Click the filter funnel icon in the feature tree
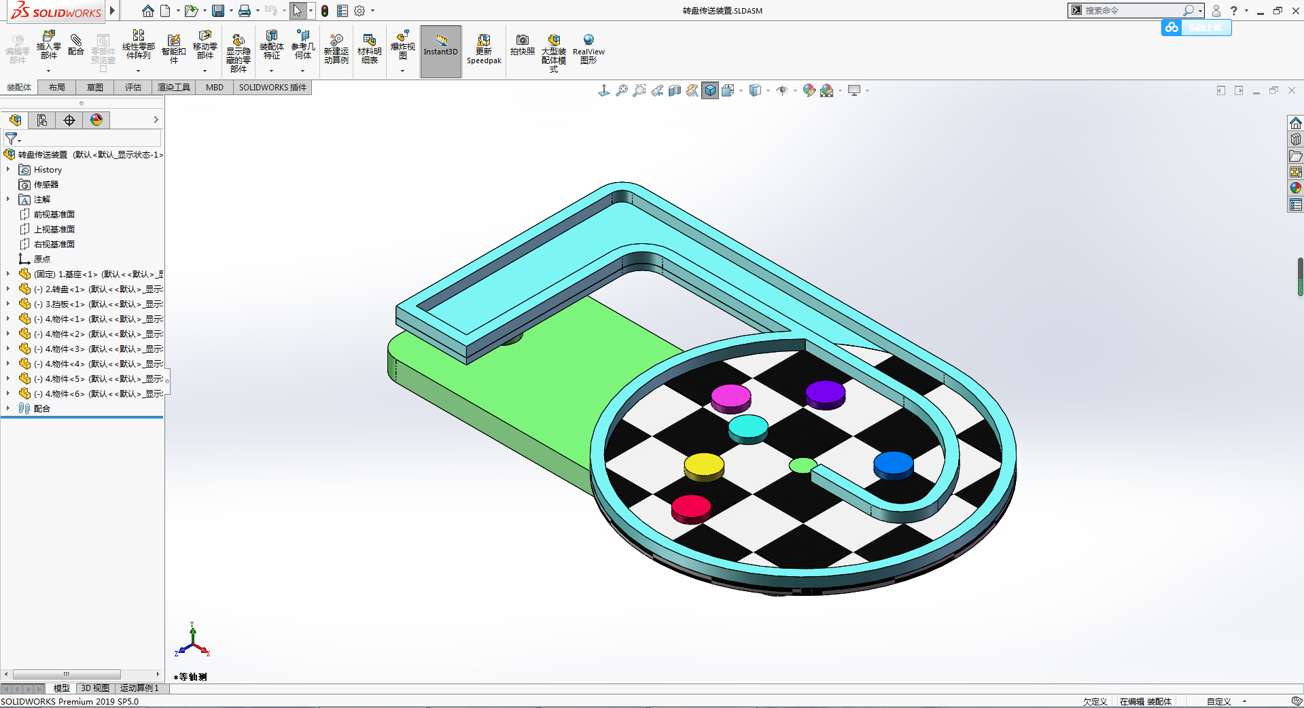The height and width of the screenshot is (708, 1304). tap(12, 139)
